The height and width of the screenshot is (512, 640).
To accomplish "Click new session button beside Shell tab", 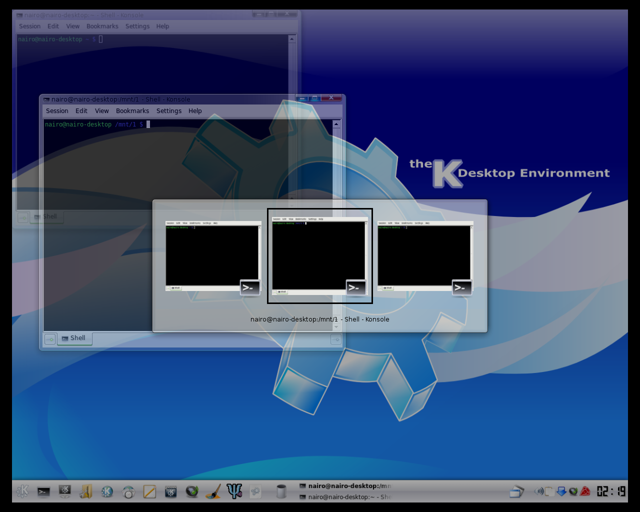I will [50, 339].
